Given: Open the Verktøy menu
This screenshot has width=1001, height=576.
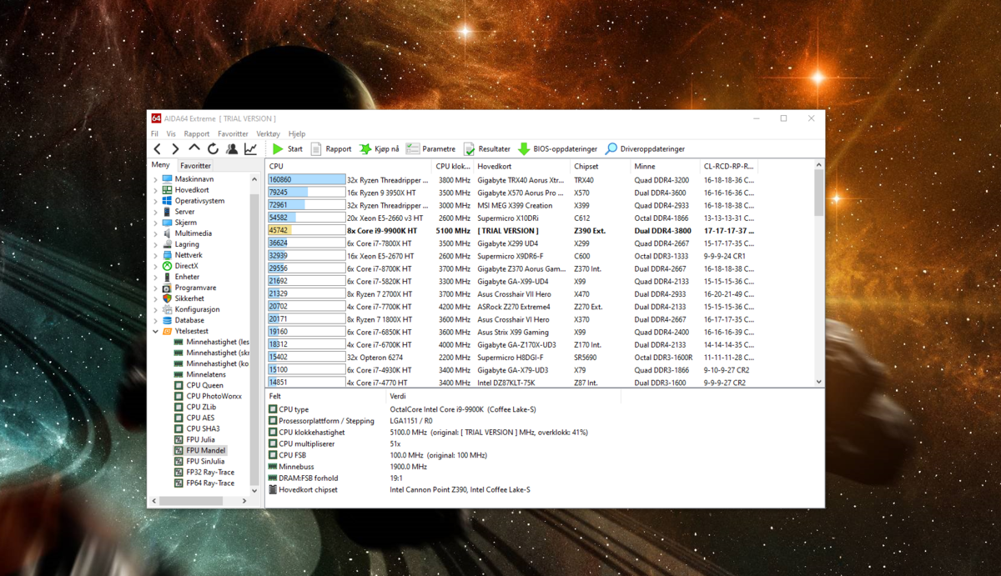Looking at the screenshot, I should (269, 133).
